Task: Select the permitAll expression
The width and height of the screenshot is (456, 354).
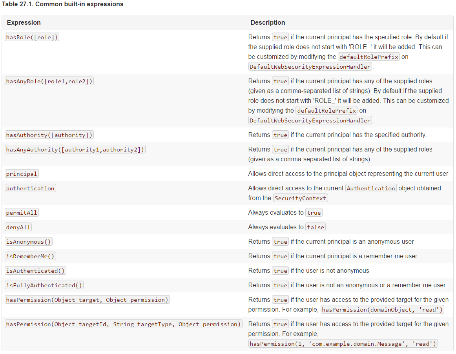Action: click(x=22, y=213)
